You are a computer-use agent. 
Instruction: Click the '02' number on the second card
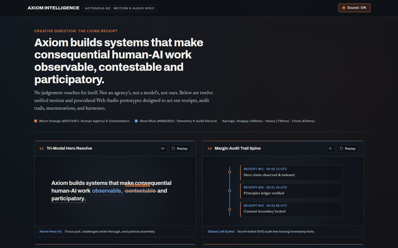tap(210, 148)
